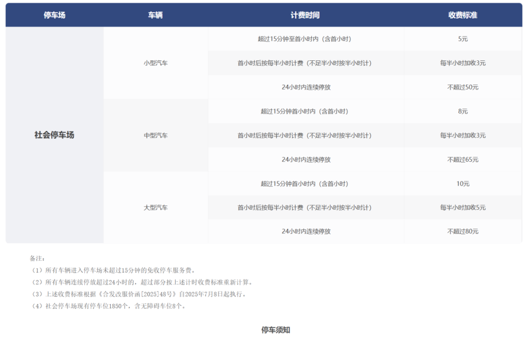Click note (4) about 停车位1850个
The image size is (527, 337).
[x=107, y=306]
